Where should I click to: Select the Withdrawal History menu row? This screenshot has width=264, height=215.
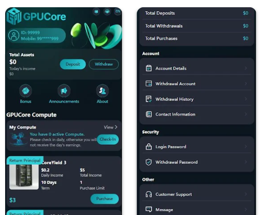[x=197, y=99]
